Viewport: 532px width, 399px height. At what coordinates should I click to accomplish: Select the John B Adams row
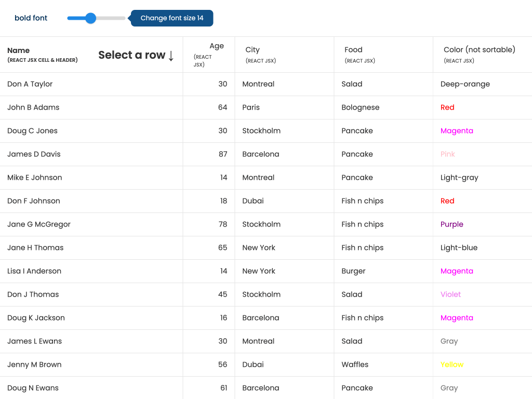coord(33,108)
